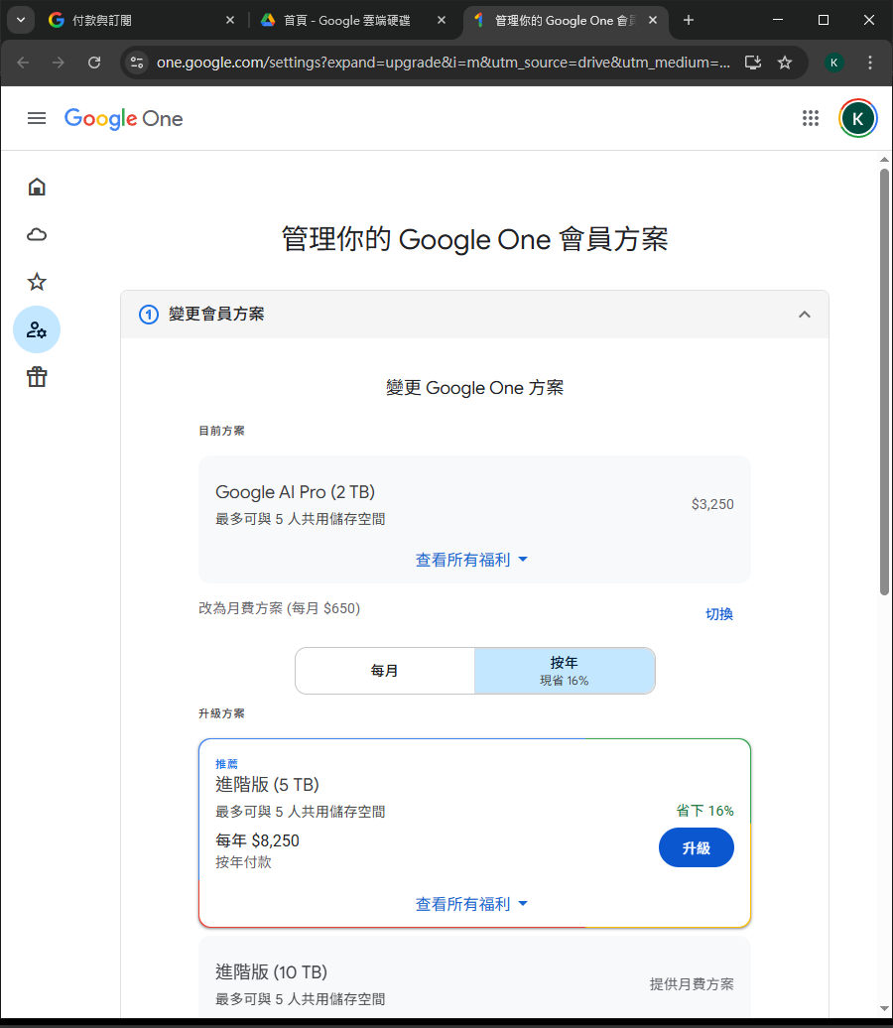This screenshot has width=893, height=1028.
Task: Select the 每月 monthly billing option
Action: (x=385, y=671)
